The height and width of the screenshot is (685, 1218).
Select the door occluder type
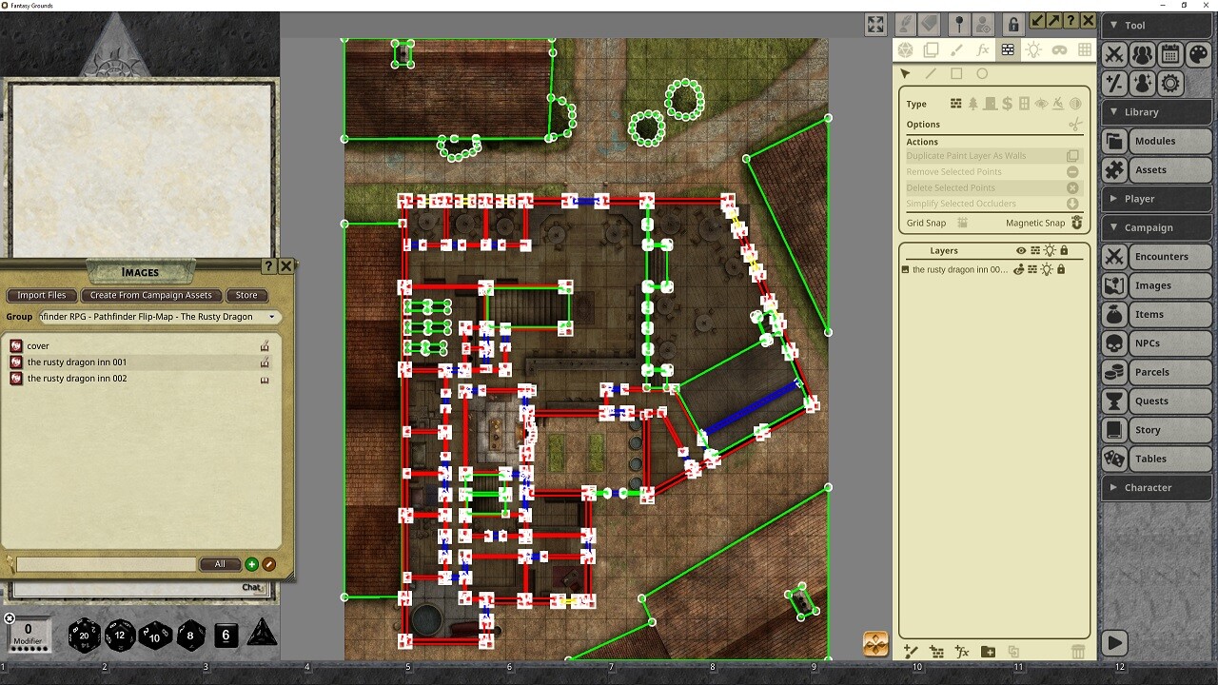(x=991, y=104)
